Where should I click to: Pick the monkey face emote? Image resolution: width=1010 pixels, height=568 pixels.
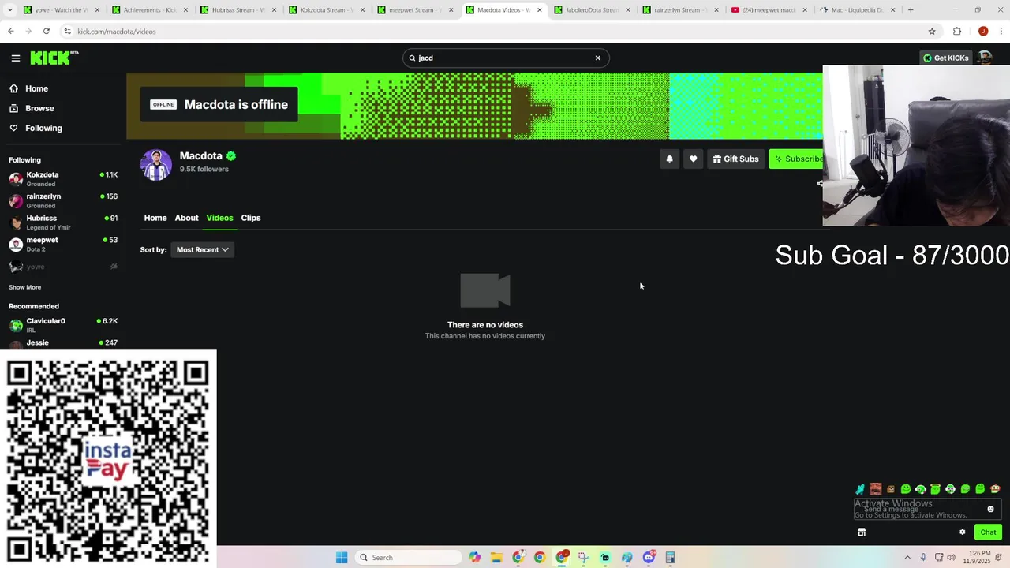995,489
